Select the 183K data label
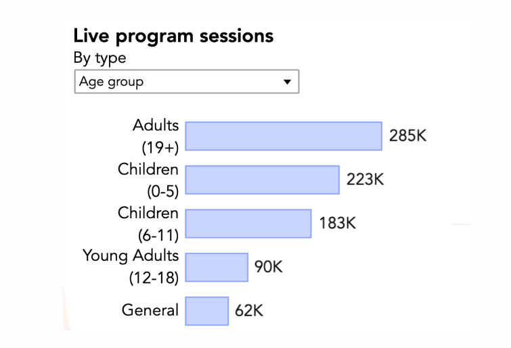Viewport: 511px width, 348px height. coord(337,223)
